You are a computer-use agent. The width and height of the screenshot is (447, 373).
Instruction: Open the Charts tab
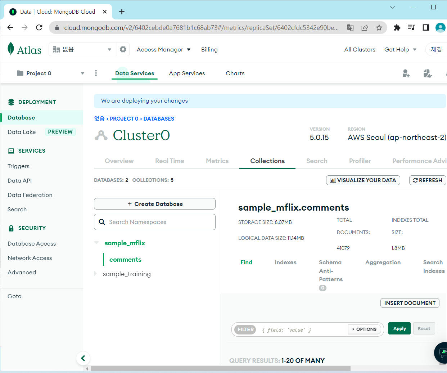point(235,73)
